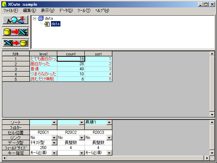This screenshot has height=163, width=217.
Task: Click the count column header
Action: tap(71, 54)
